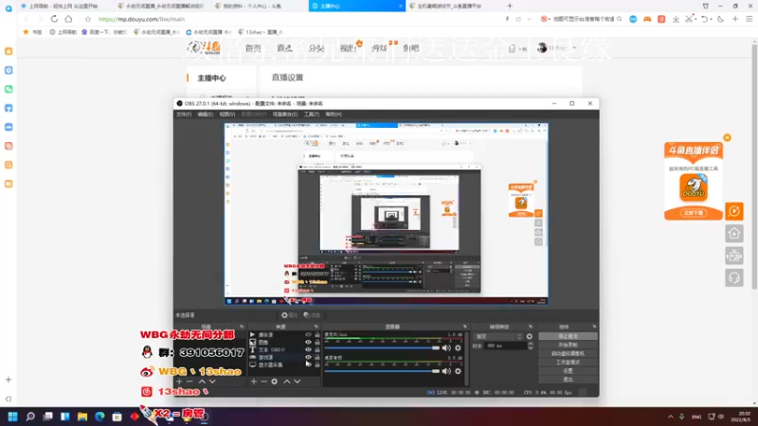This screenshot has width=758, height=426.
Task: Toggle the lock of 媒体源 source
Action: click(x=317, y=334)
